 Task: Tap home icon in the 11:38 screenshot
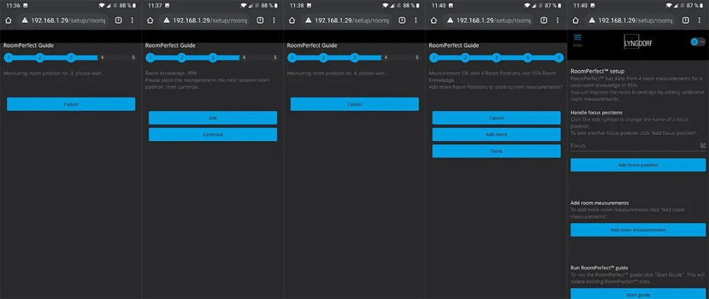(291, 20)
